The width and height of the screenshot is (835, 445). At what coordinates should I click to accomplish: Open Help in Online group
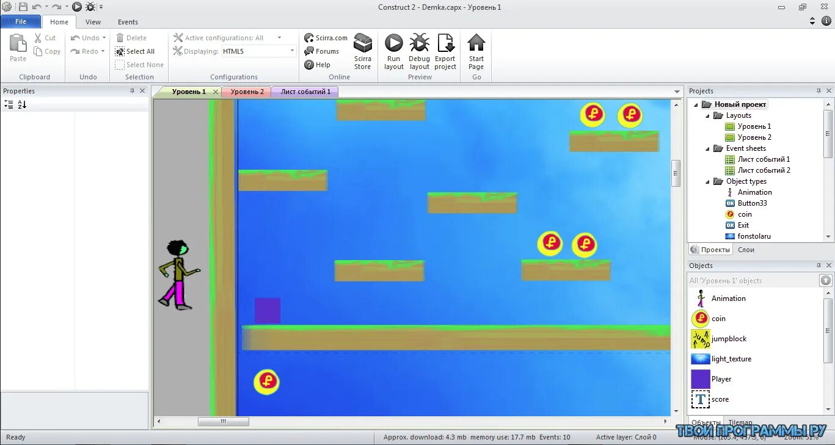tap(317, 65)
